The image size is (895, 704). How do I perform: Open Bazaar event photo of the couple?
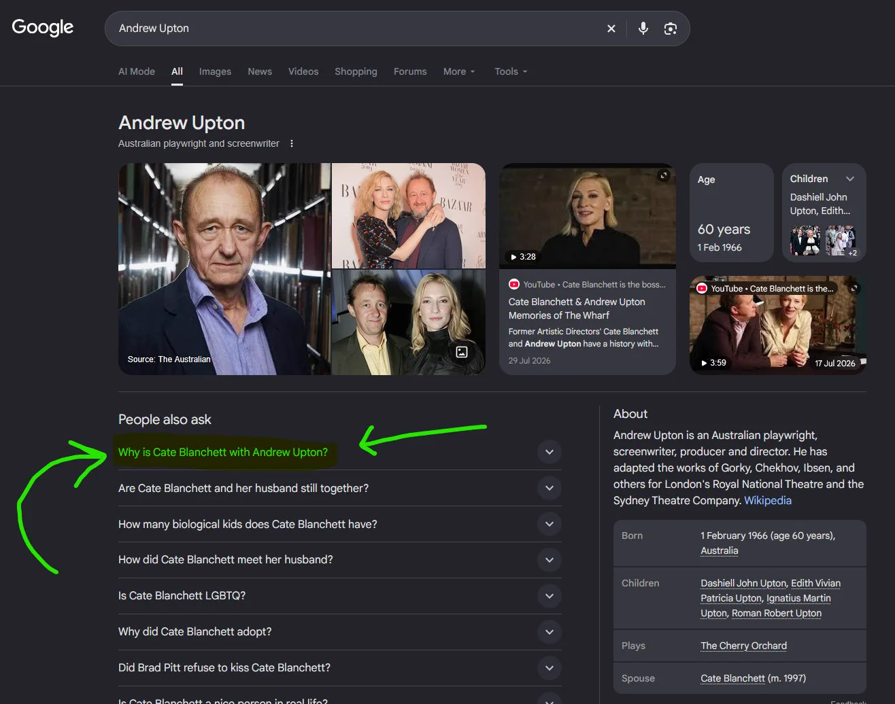[x=409, y=215]
